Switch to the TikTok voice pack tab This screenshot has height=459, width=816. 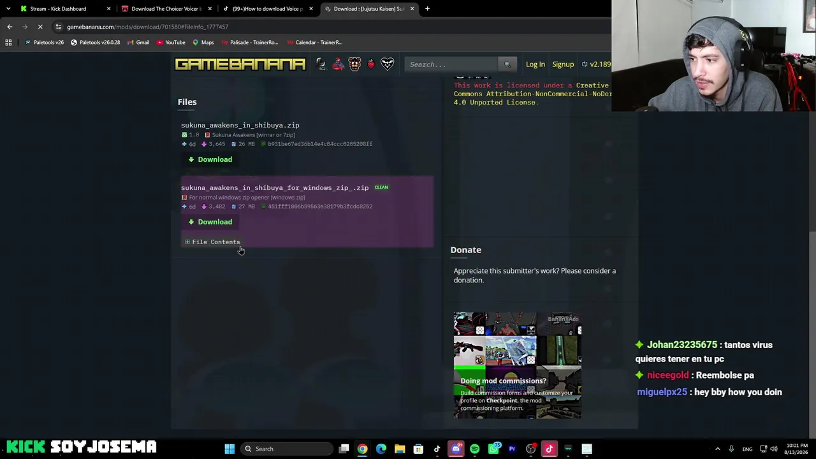(268, 9)
